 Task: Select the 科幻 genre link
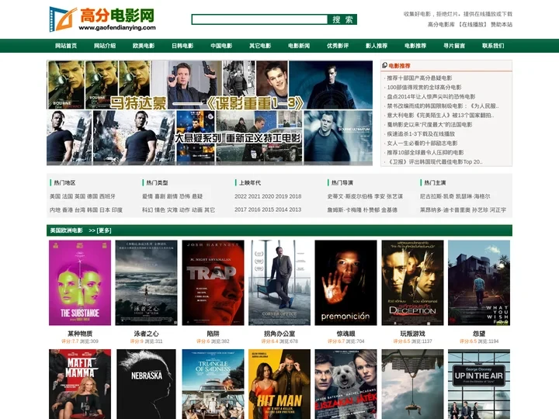pos(148,209)
